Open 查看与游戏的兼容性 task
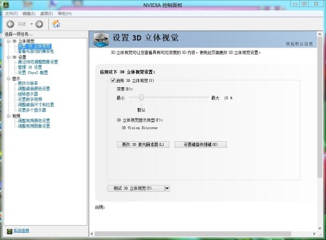The width and height of the screenshot is (326, 240). (x=36, y=51)
